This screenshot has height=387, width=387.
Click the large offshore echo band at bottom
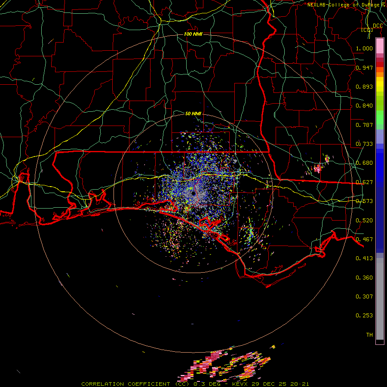pyautogui.click(x=224, y=366)
